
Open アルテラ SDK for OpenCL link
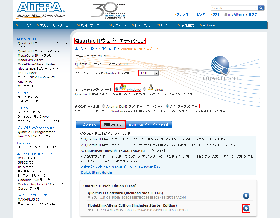point(37,77)
